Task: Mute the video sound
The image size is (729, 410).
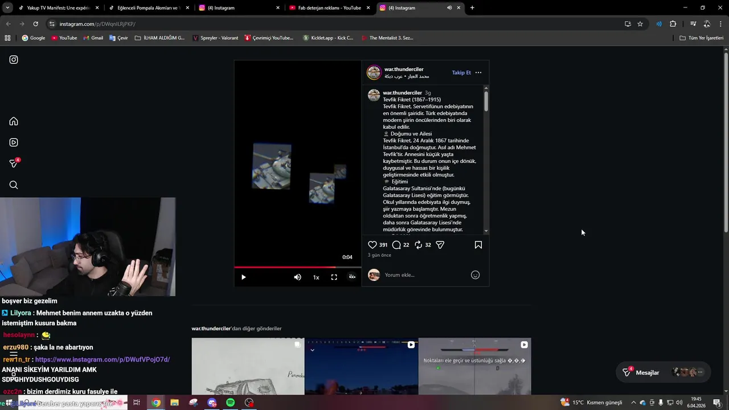Action: pos(297,277)
